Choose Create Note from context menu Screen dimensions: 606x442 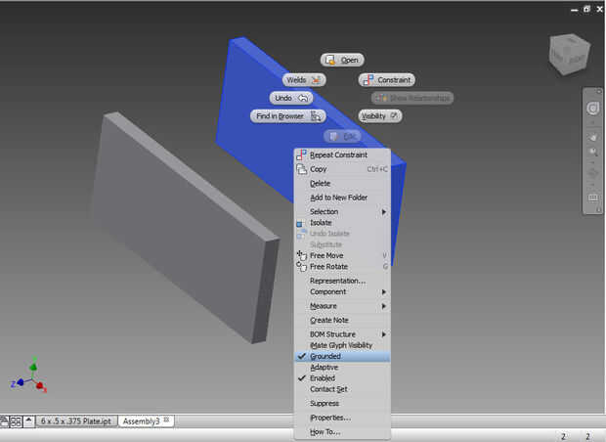click(342, 320)
